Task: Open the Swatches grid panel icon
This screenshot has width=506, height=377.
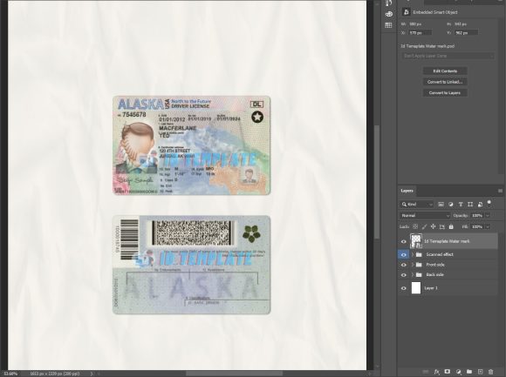Action: coord(388,25)
